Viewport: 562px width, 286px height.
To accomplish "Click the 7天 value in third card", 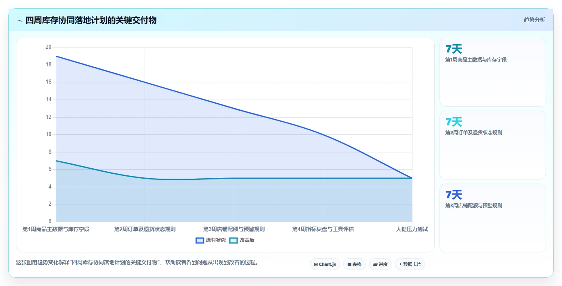I will point(453,195).
